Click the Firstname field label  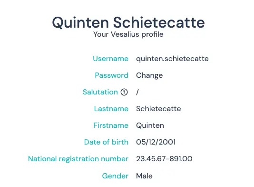111,125
